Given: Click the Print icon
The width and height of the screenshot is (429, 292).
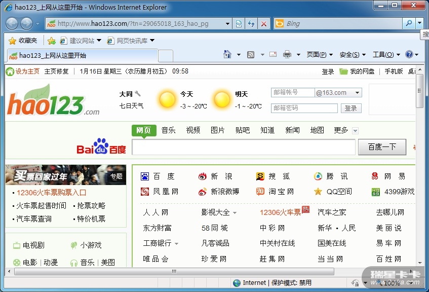Looking at the screenshot, I should click(x=287, y=55).
